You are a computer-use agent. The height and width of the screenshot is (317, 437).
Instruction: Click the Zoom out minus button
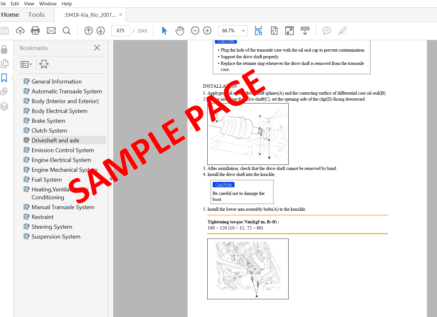(195, 31)
